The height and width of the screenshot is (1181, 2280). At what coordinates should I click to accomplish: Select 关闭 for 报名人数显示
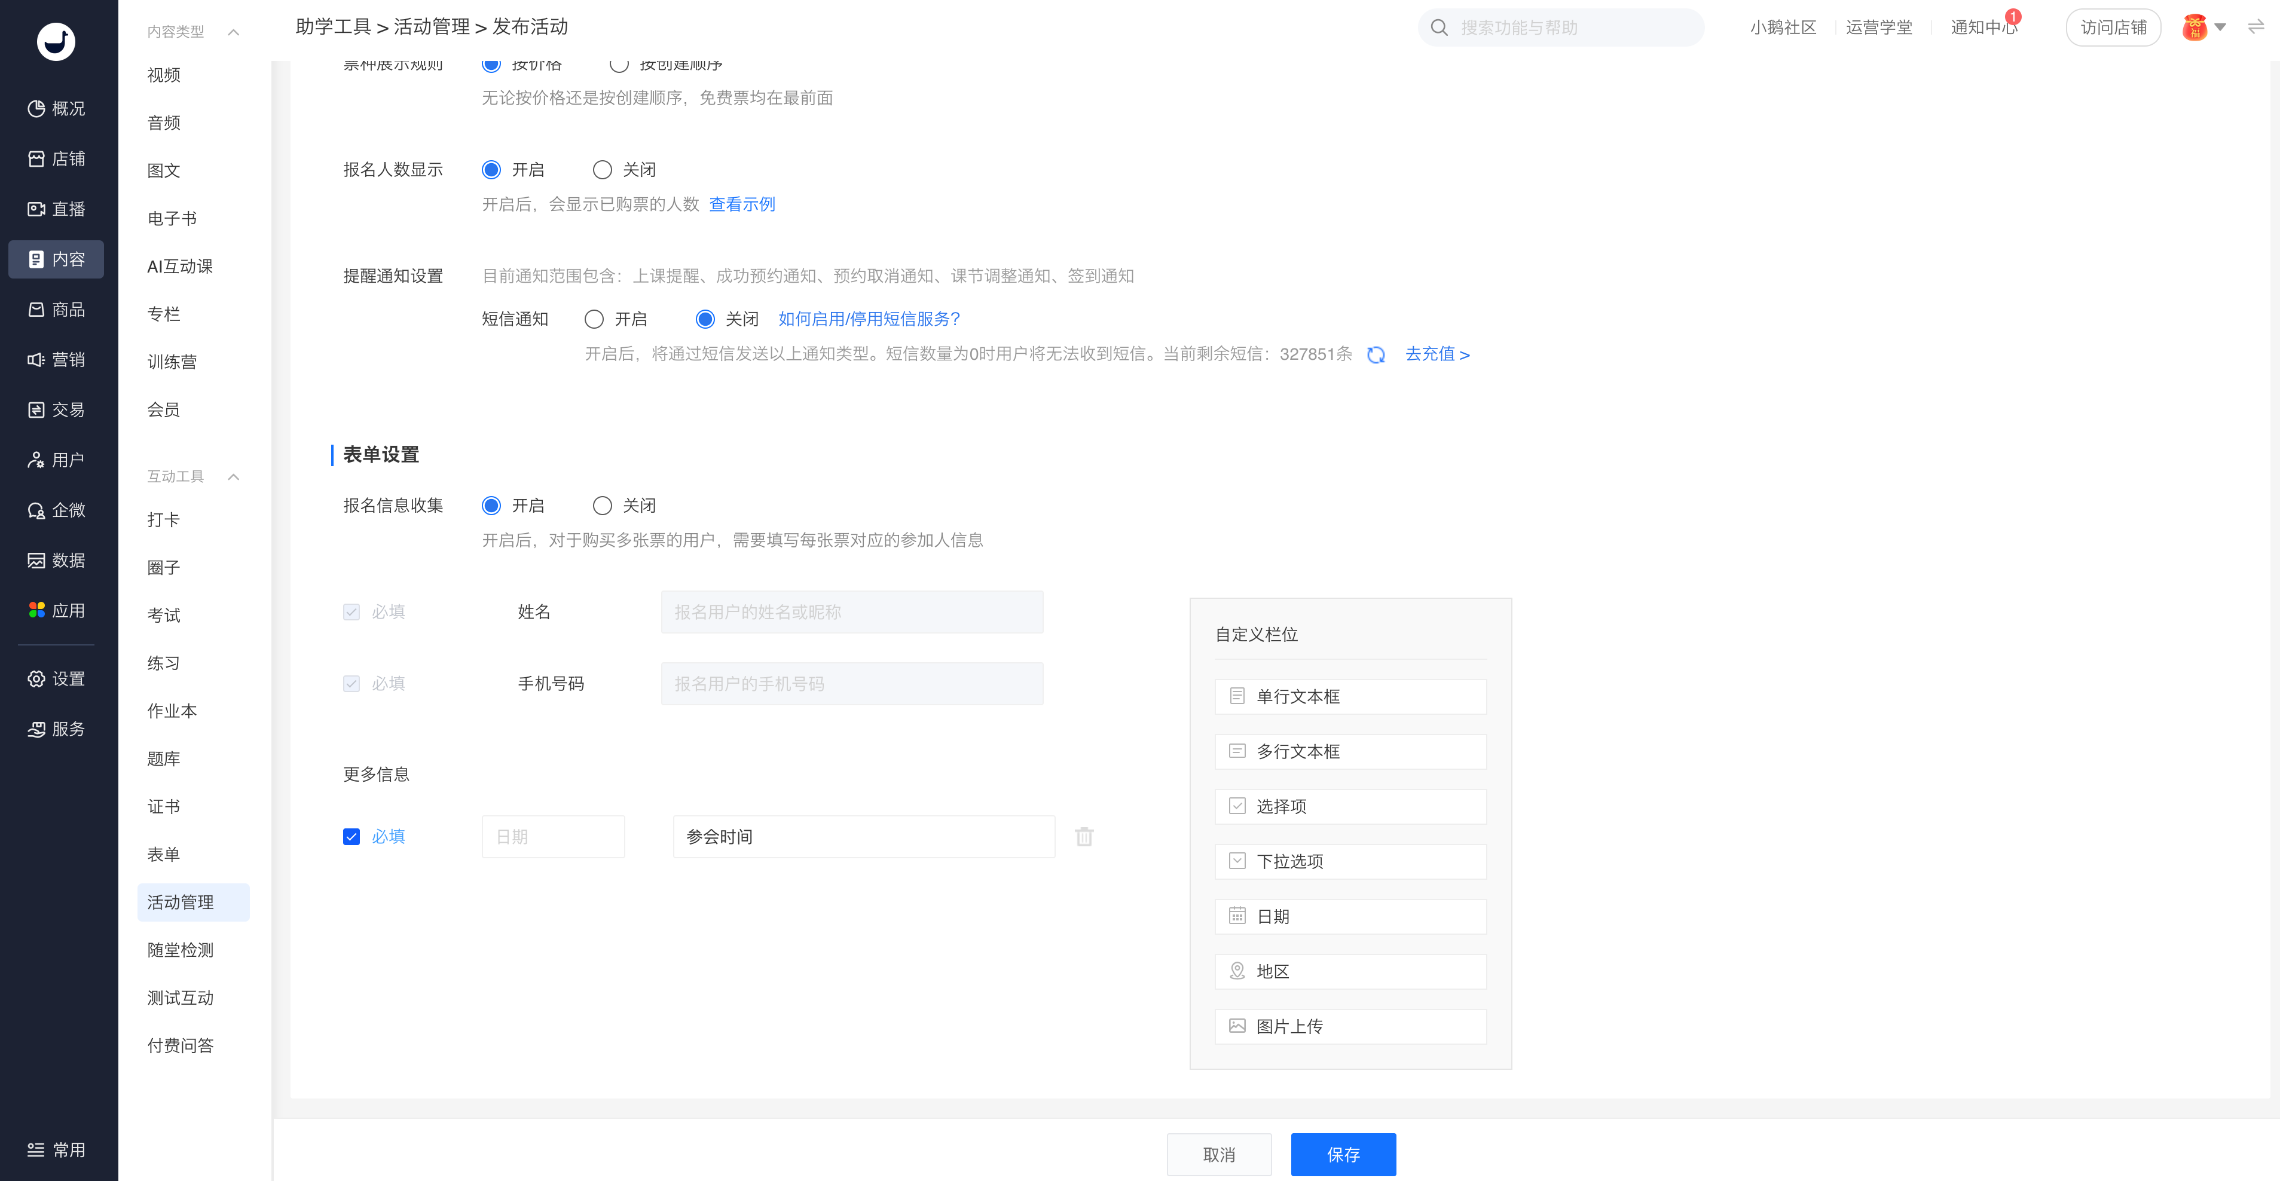(x=602, y=169)
